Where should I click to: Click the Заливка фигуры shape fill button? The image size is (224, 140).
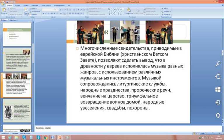[150, 9]
